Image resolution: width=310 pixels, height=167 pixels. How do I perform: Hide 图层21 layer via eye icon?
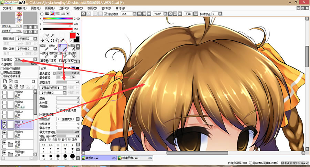(x=4, y=133)
